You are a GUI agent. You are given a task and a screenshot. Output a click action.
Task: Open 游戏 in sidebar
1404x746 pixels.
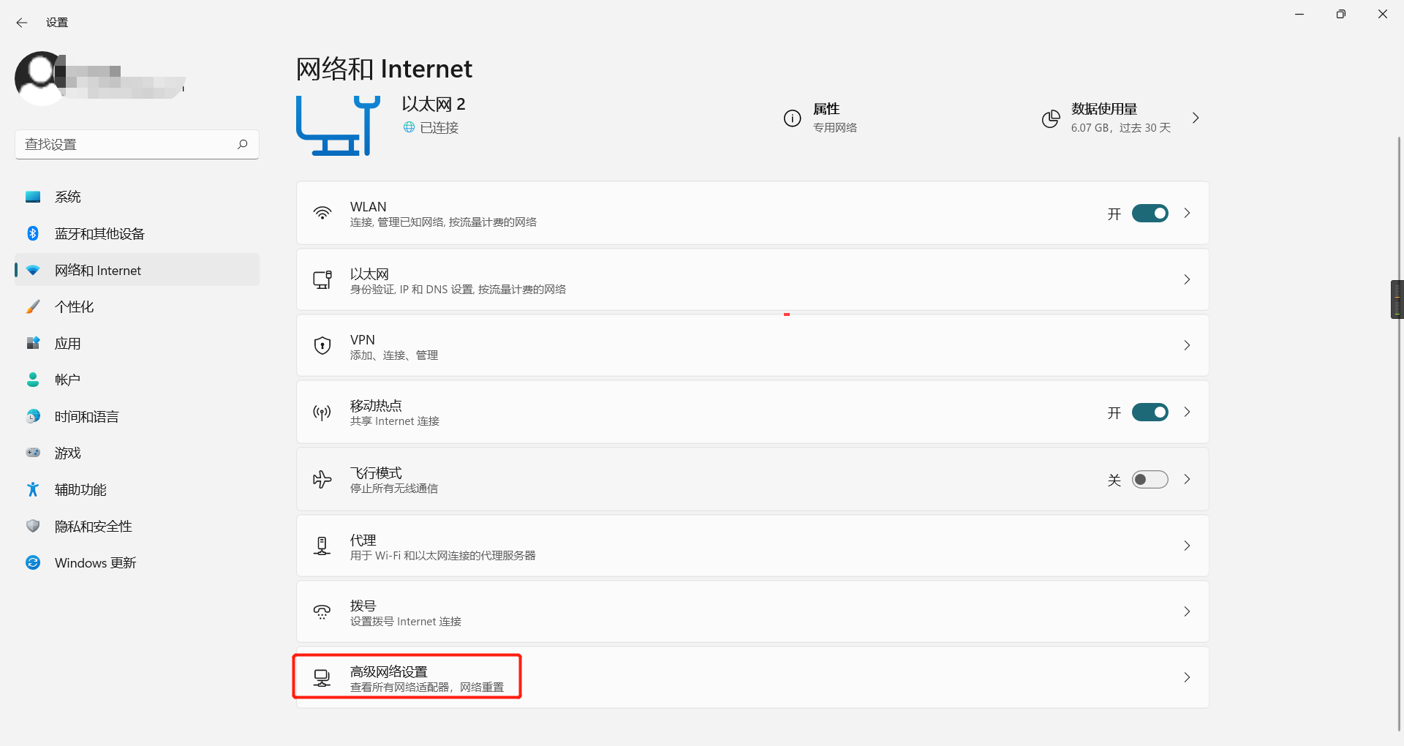[x=137, y=453]
